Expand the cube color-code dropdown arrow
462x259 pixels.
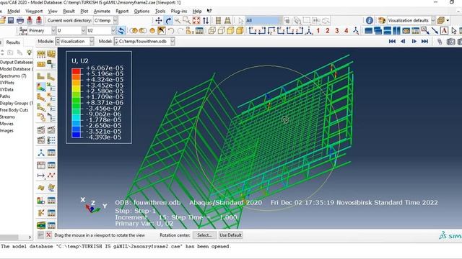point(448,21)
